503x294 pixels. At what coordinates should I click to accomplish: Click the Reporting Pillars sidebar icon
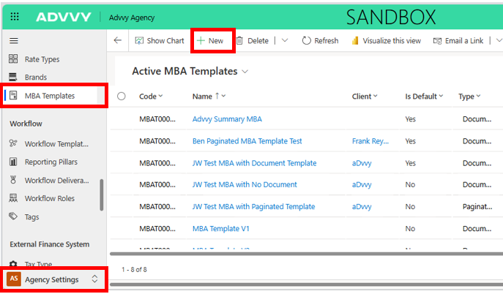pyautogui.click(x=13, y=162)
